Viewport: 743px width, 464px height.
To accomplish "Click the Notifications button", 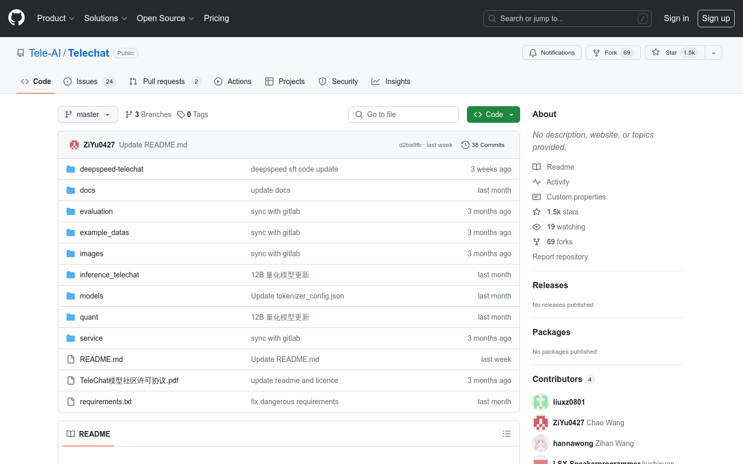I will click(552, 53).
